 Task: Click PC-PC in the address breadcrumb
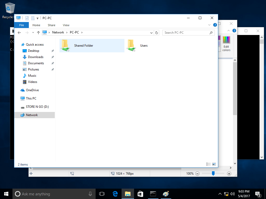point(74,32)
